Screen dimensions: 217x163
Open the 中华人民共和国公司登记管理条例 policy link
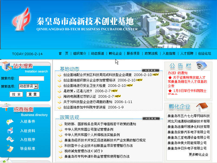click(x=90, y=129)
